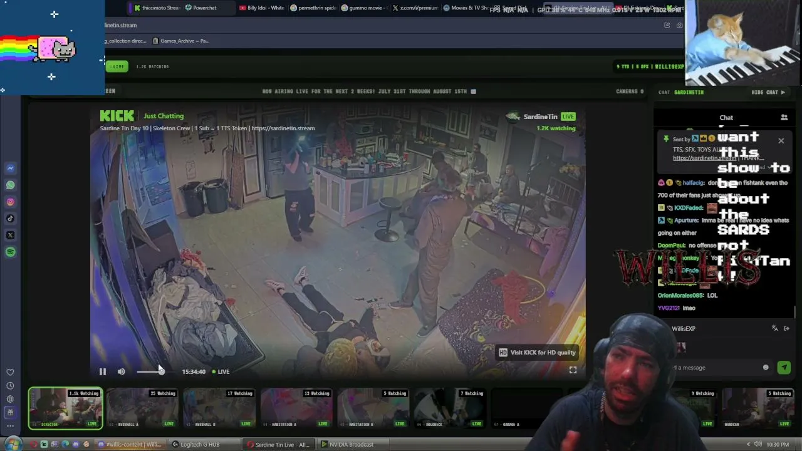
Task: Open the KICK logo link
Action: click(117, 116)
